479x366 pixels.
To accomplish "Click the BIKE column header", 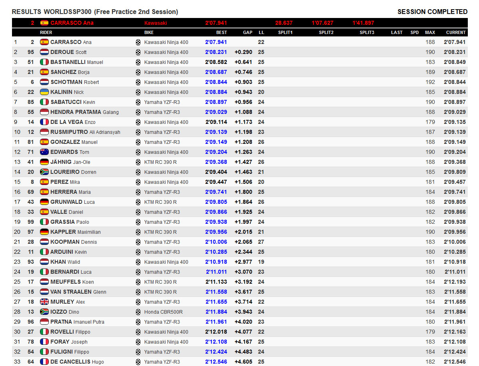I will click(149, 32).
